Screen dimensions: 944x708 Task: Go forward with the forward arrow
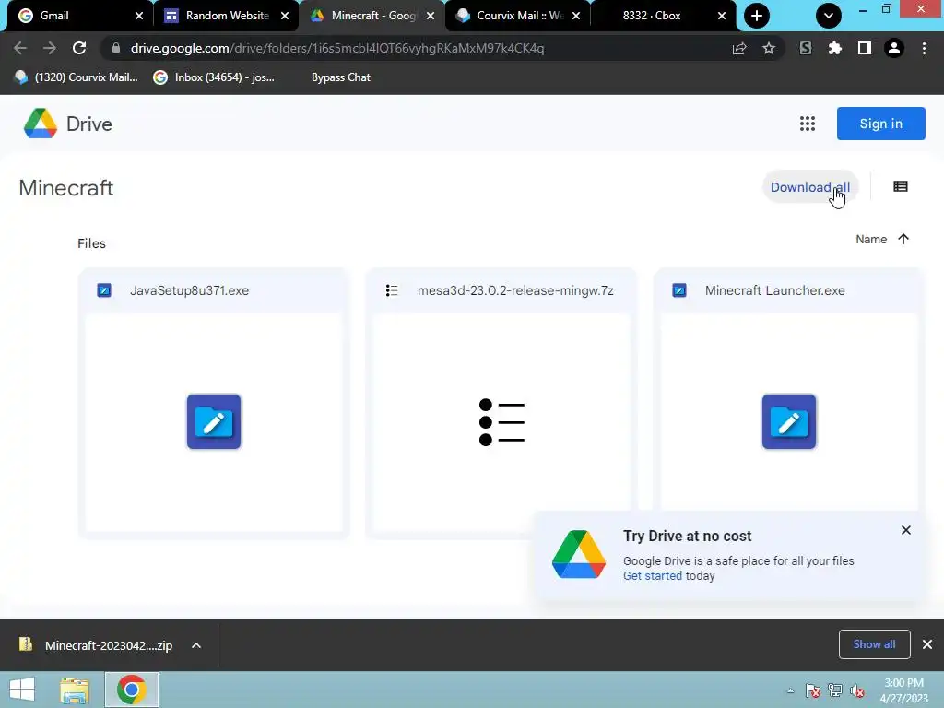click(50, 48)
